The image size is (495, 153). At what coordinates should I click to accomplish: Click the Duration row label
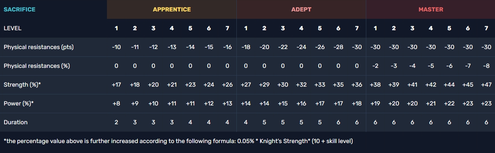[x=16, y=122]
